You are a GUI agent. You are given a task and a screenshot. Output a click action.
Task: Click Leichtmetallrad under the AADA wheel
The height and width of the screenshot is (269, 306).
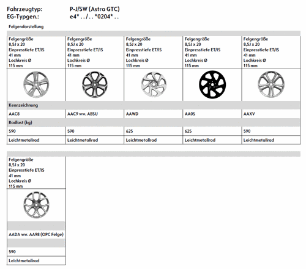pyautogui.click(x=24, y=260)
